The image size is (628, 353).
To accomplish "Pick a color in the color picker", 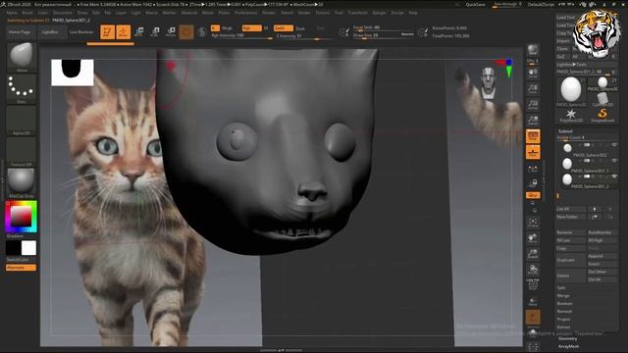I will click(x=22, y=217).
